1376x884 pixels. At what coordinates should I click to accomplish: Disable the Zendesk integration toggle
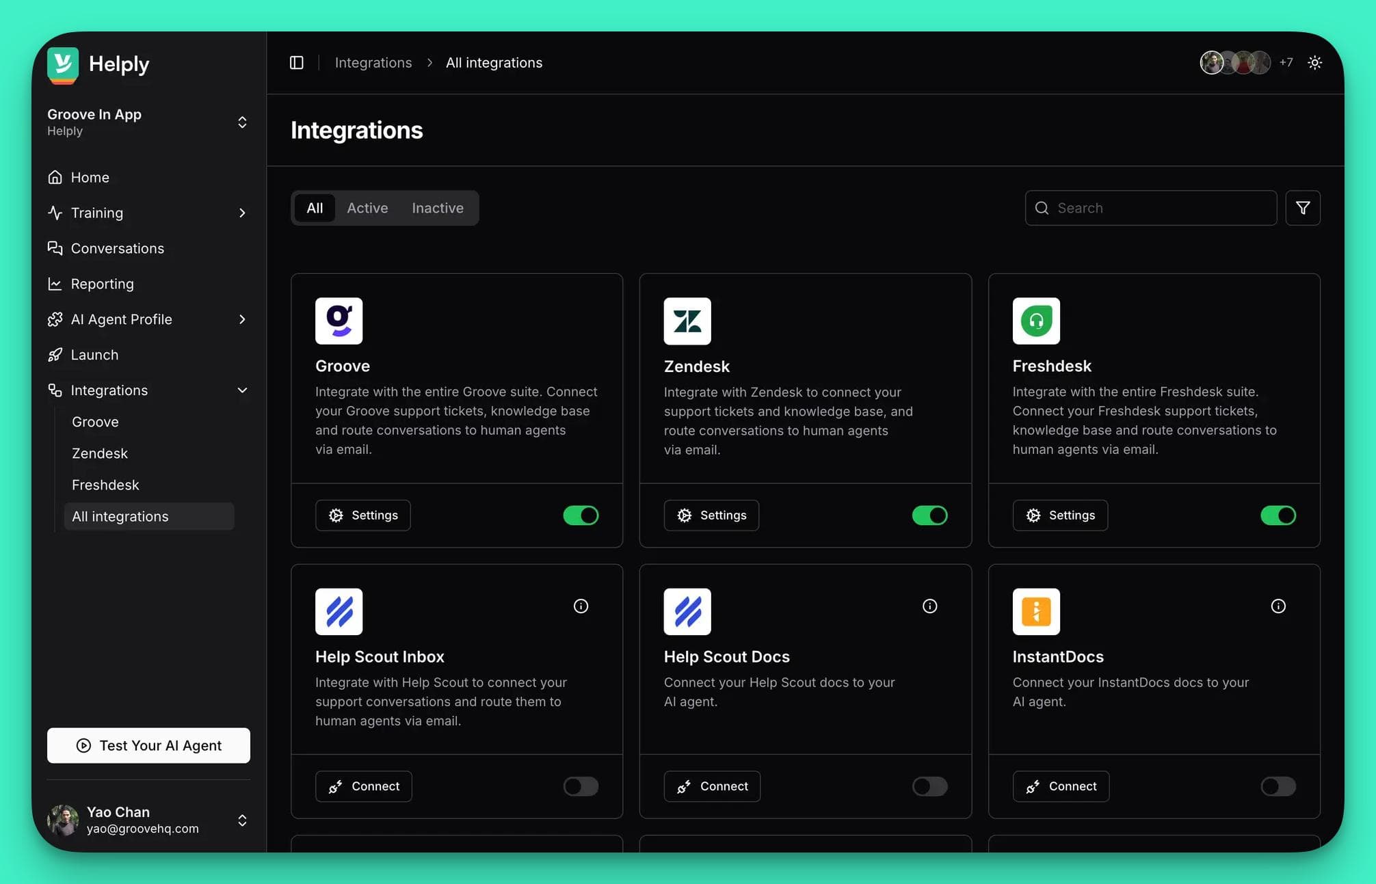point(929,515)
